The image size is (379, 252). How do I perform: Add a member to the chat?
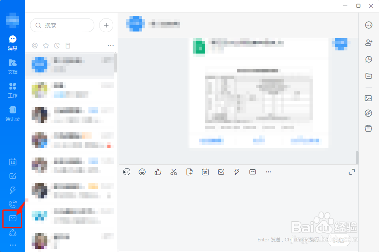tap(369, 43)
